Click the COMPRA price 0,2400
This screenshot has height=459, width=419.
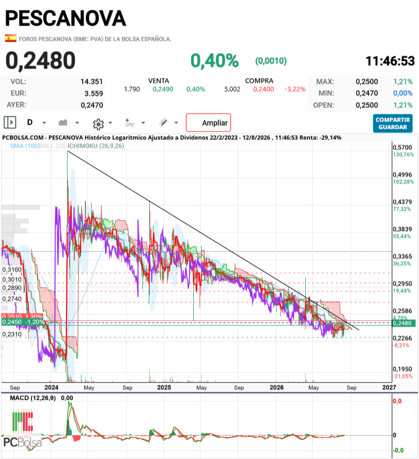pos(263,89)
